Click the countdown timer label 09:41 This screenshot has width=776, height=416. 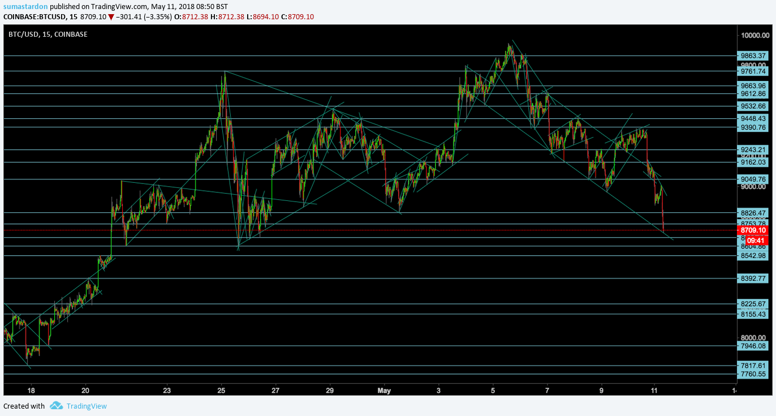click(x=756, y=241)
